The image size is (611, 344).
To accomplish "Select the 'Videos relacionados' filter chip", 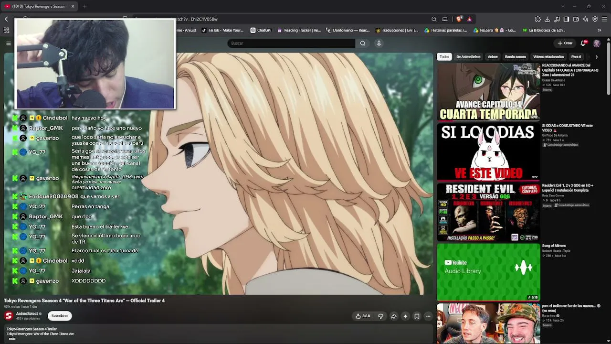I will 548,57.
